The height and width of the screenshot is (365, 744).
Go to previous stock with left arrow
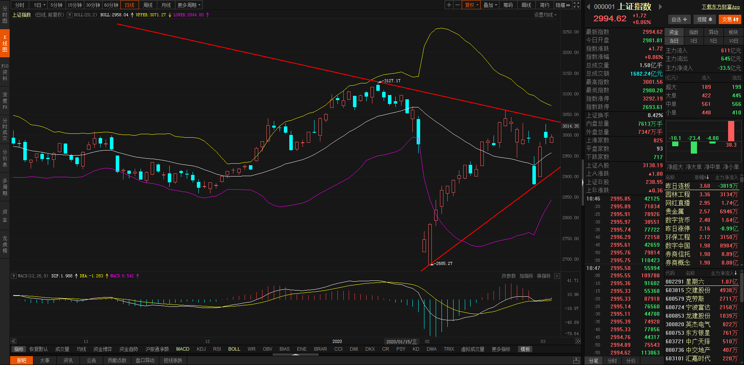pyautogui.click(x=588, y=7)
